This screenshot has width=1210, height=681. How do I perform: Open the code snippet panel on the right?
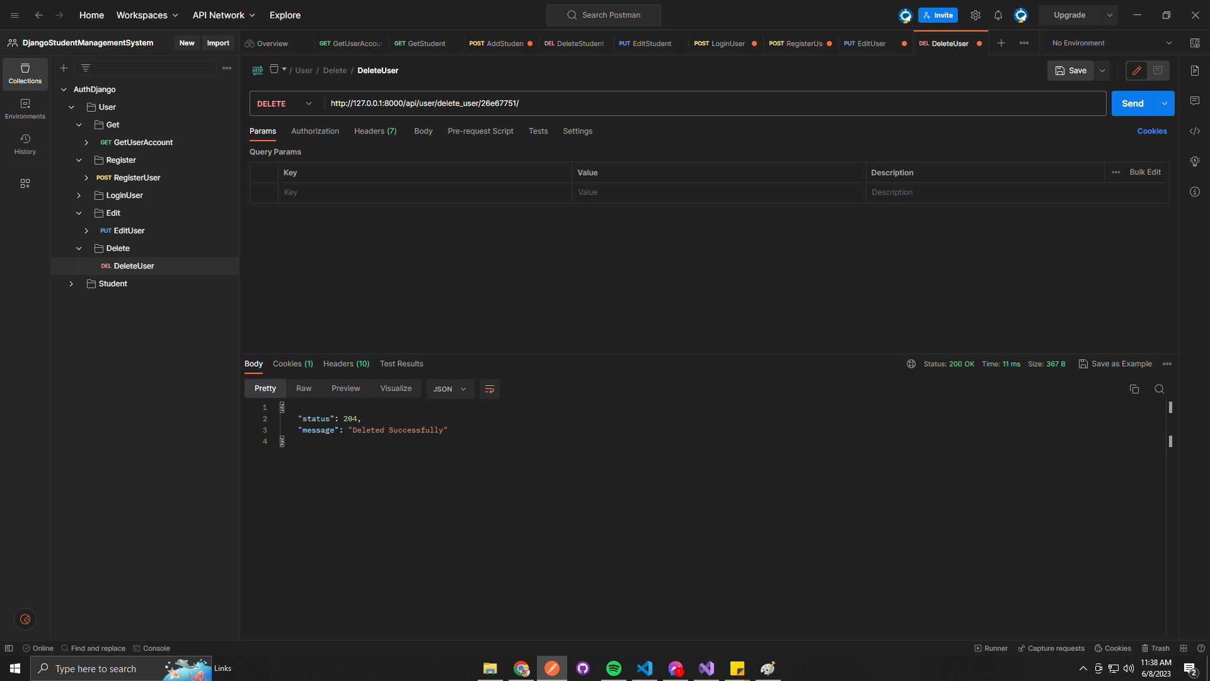pyautogui.click(x=1195, y=131)
